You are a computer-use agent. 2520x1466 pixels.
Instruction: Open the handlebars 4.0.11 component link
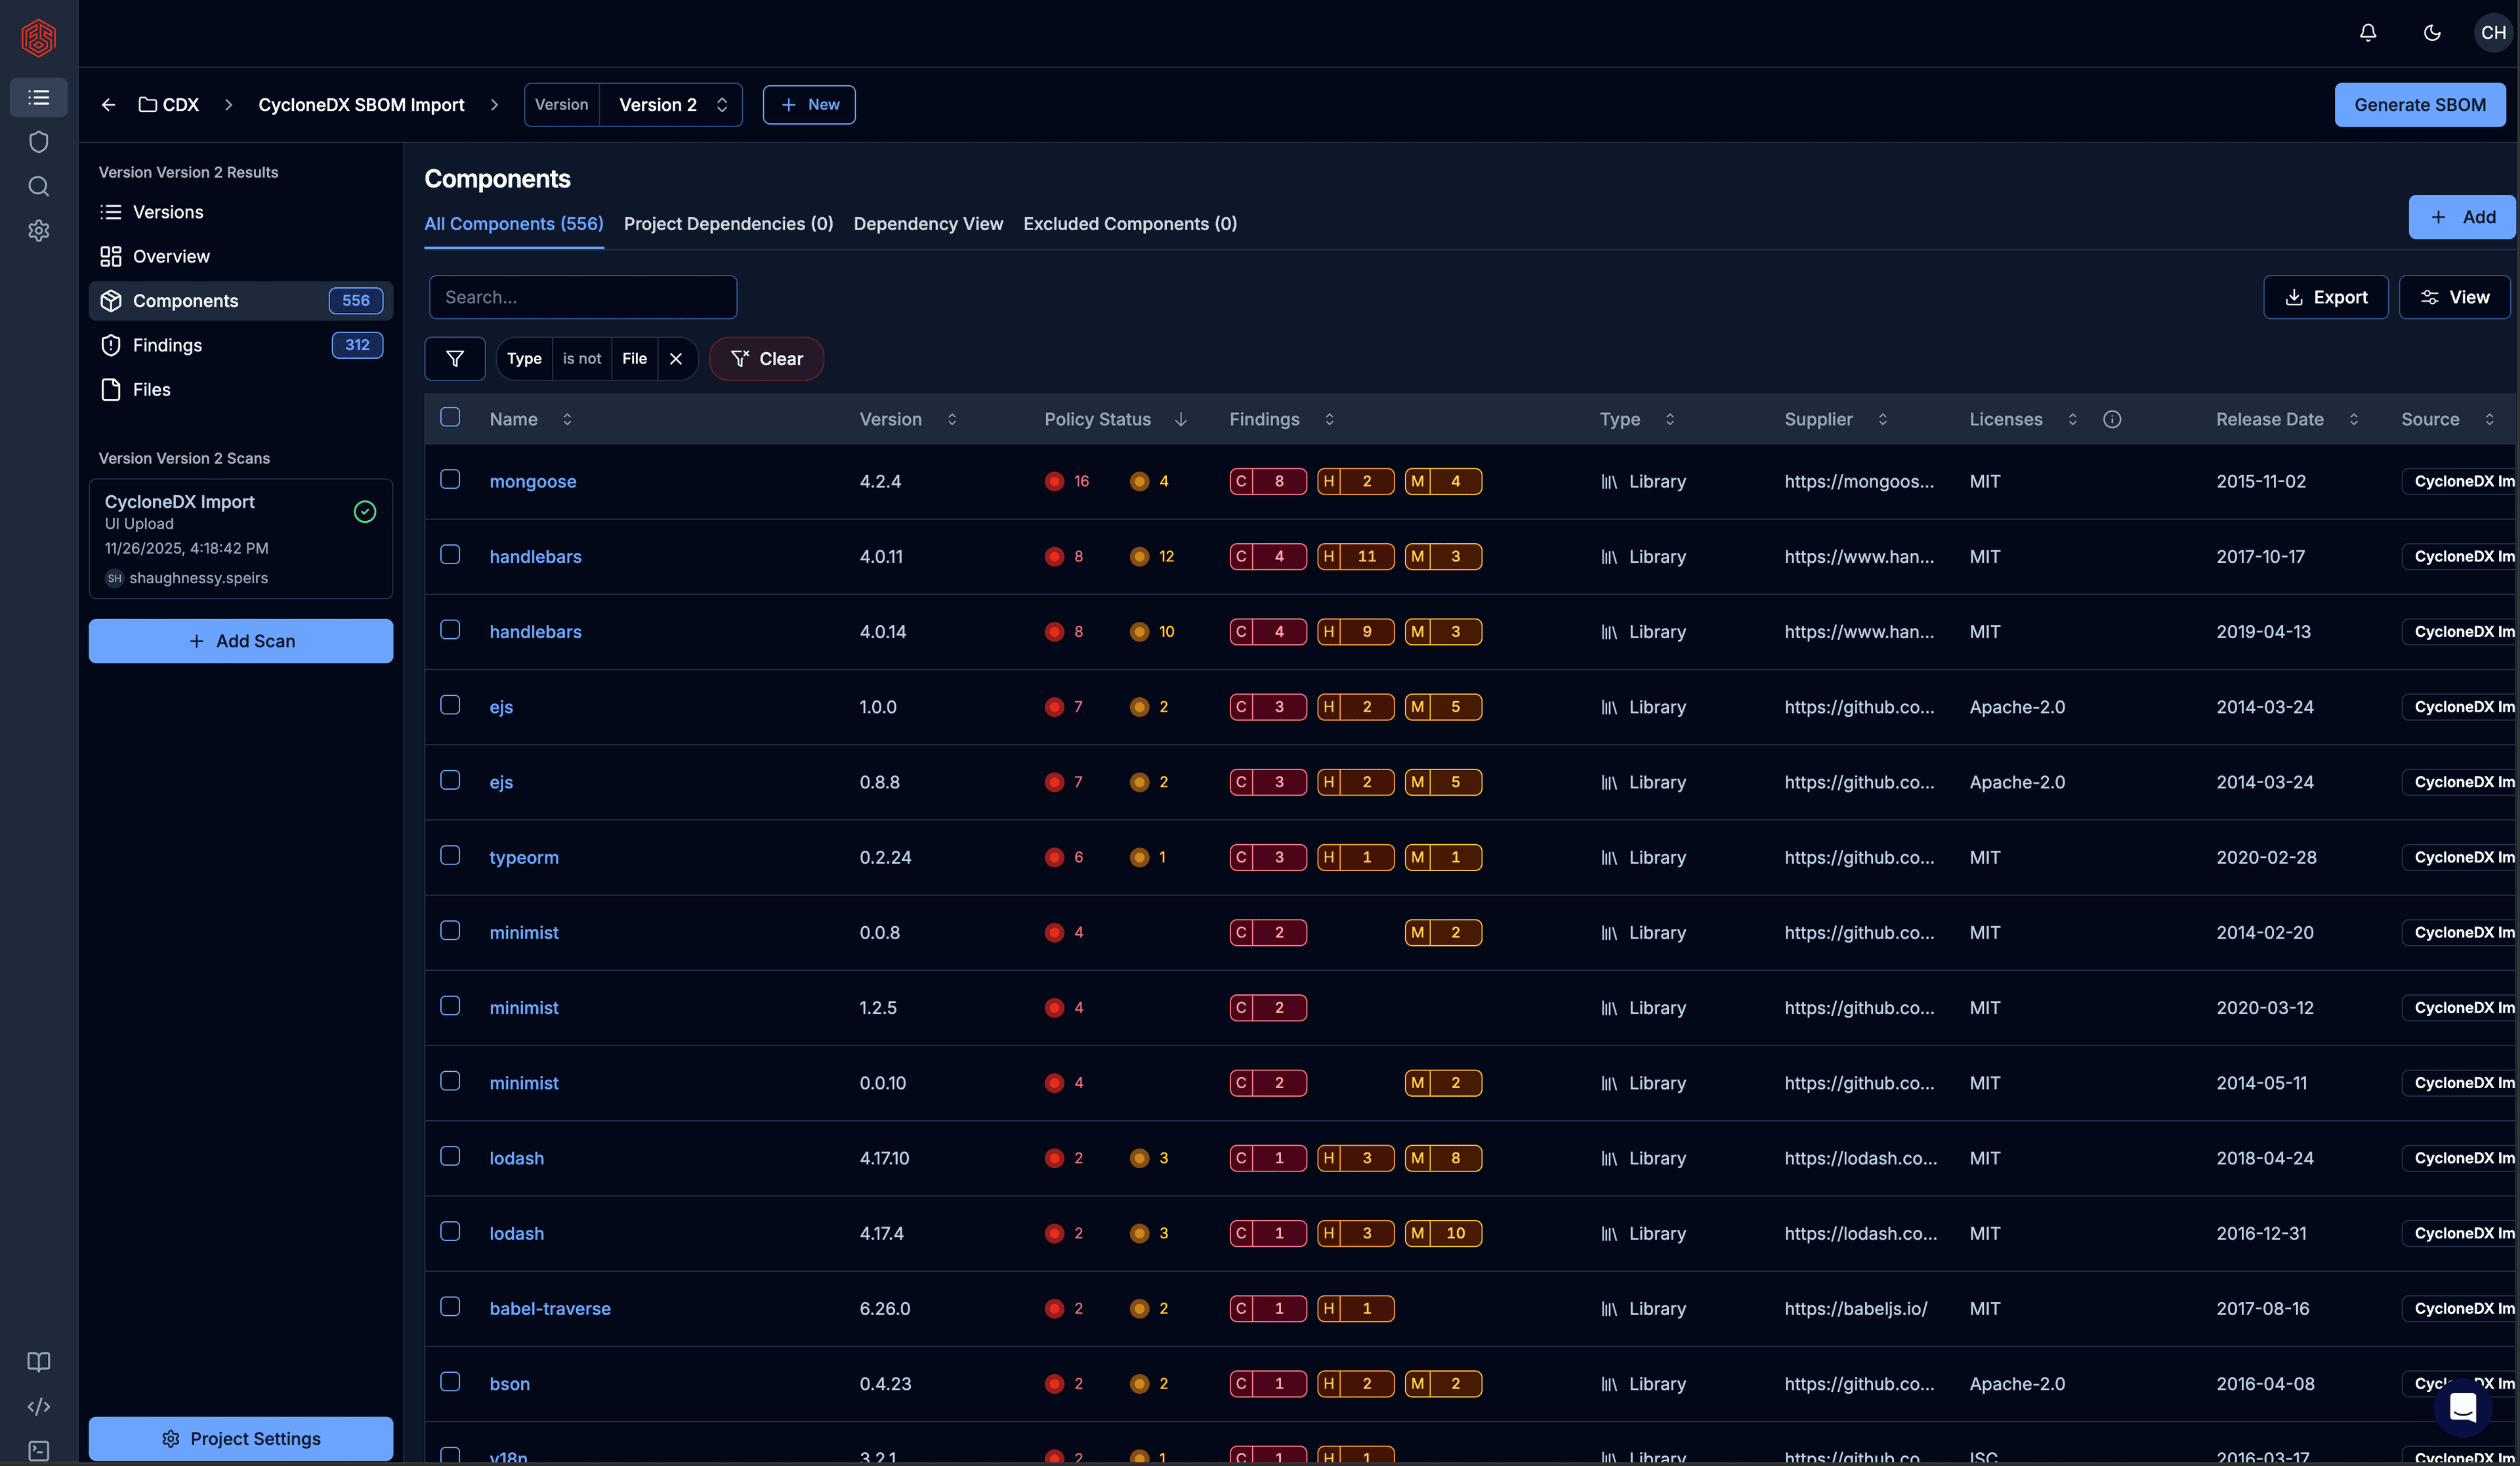click(x=535, y=557)
